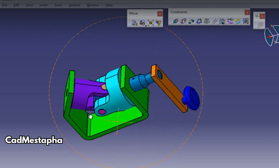This screenshot has height=168, width=279.
Task: Select the tan pin on the purple part
Action: tap(104, 87)
